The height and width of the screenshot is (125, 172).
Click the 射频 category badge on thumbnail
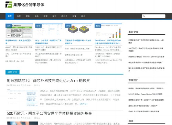[39, 26]
